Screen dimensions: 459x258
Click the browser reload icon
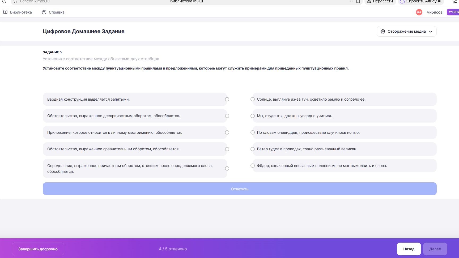[x=4, y=1]
